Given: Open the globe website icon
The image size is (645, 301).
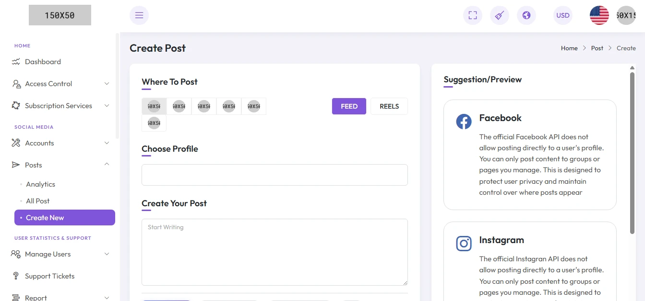Looking at the screenshot, I should pyautogui.click(x=526, y=15).
